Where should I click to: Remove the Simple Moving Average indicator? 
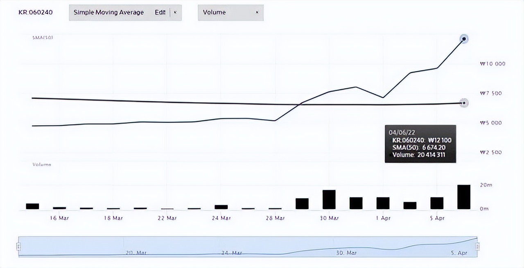coord(175,12)
